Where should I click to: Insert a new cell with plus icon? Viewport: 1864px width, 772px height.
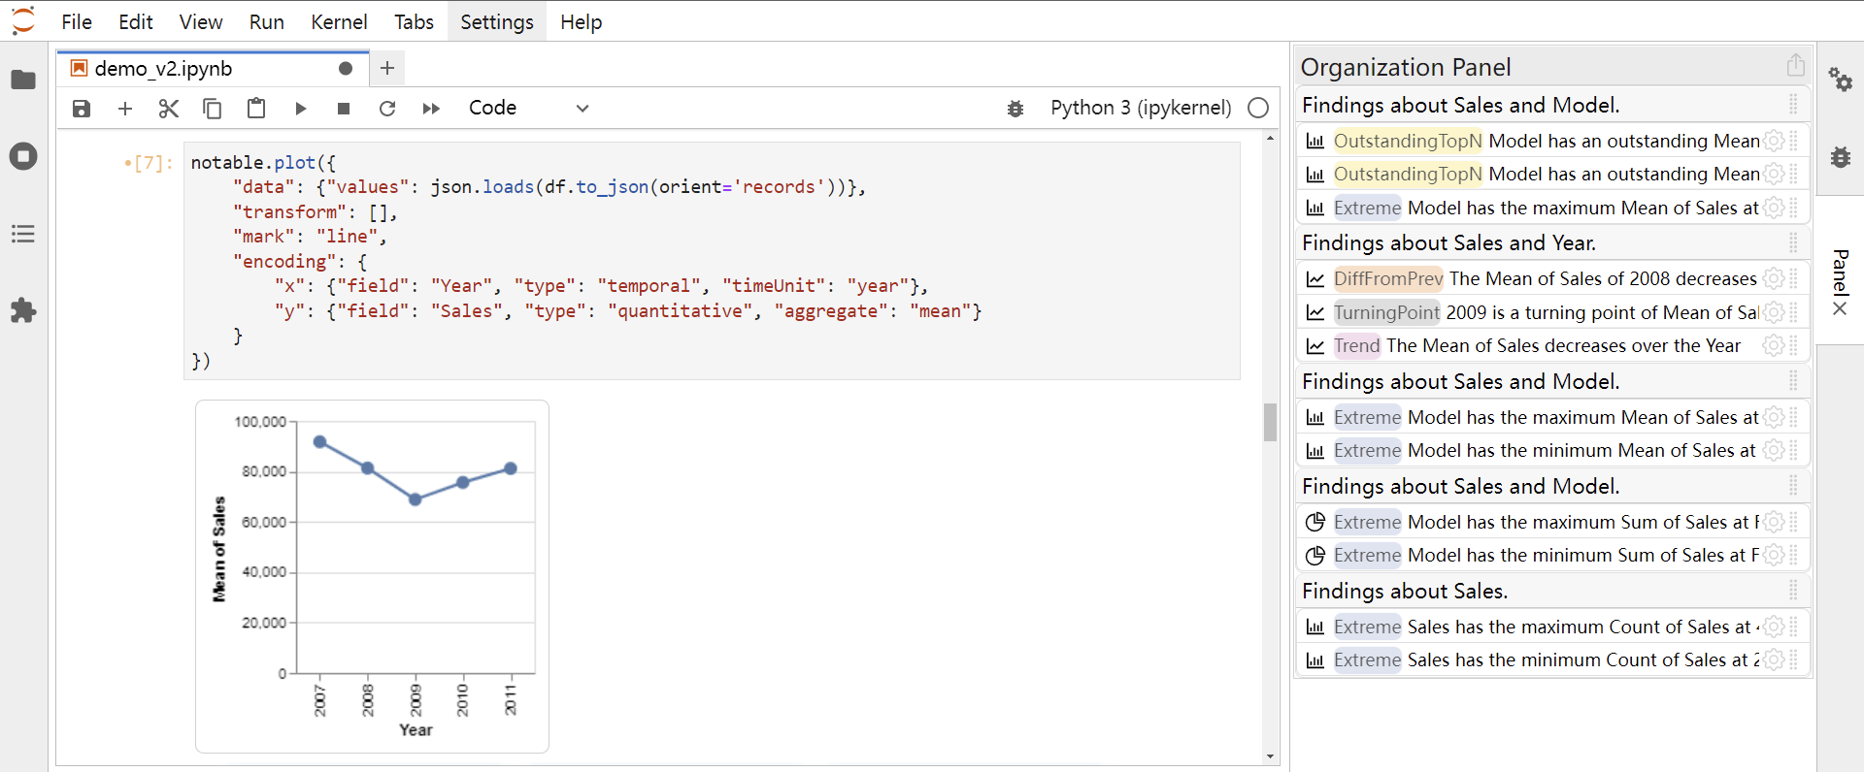[x=125, y=109]
